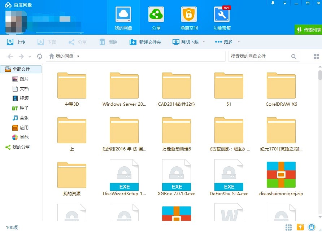Click the home icon in breadcrumb

coord(52,56)
